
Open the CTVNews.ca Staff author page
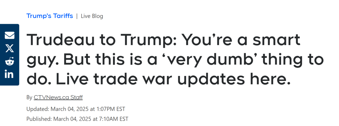coord(58,97)
